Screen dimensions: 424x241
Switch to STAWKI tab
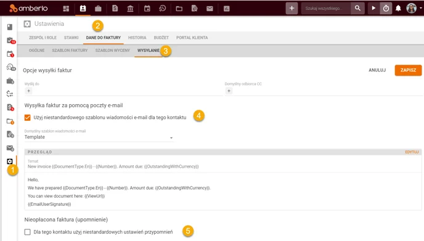[71, 38]
